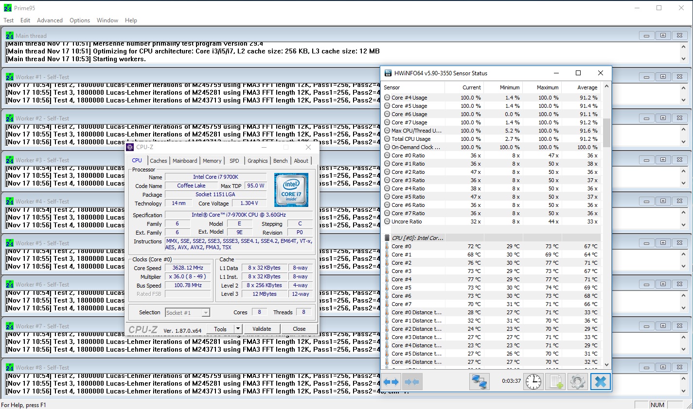This screenshot has width=693, height=409.
Task: Click Core #0 temperature thermometer icon
Action: pos(387,246)
